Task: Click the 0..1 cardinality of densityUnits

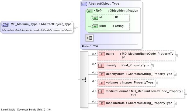Action: point(94,72)
